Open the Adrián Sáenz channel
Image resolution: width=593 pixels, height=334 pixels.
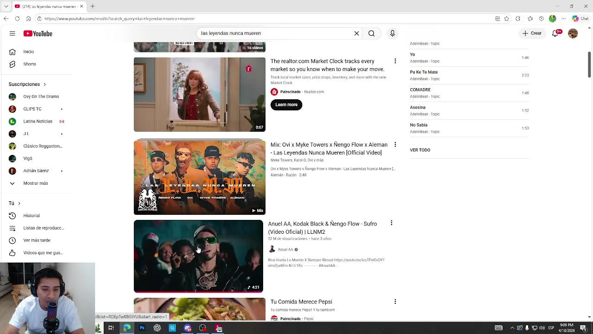(36, 171)
